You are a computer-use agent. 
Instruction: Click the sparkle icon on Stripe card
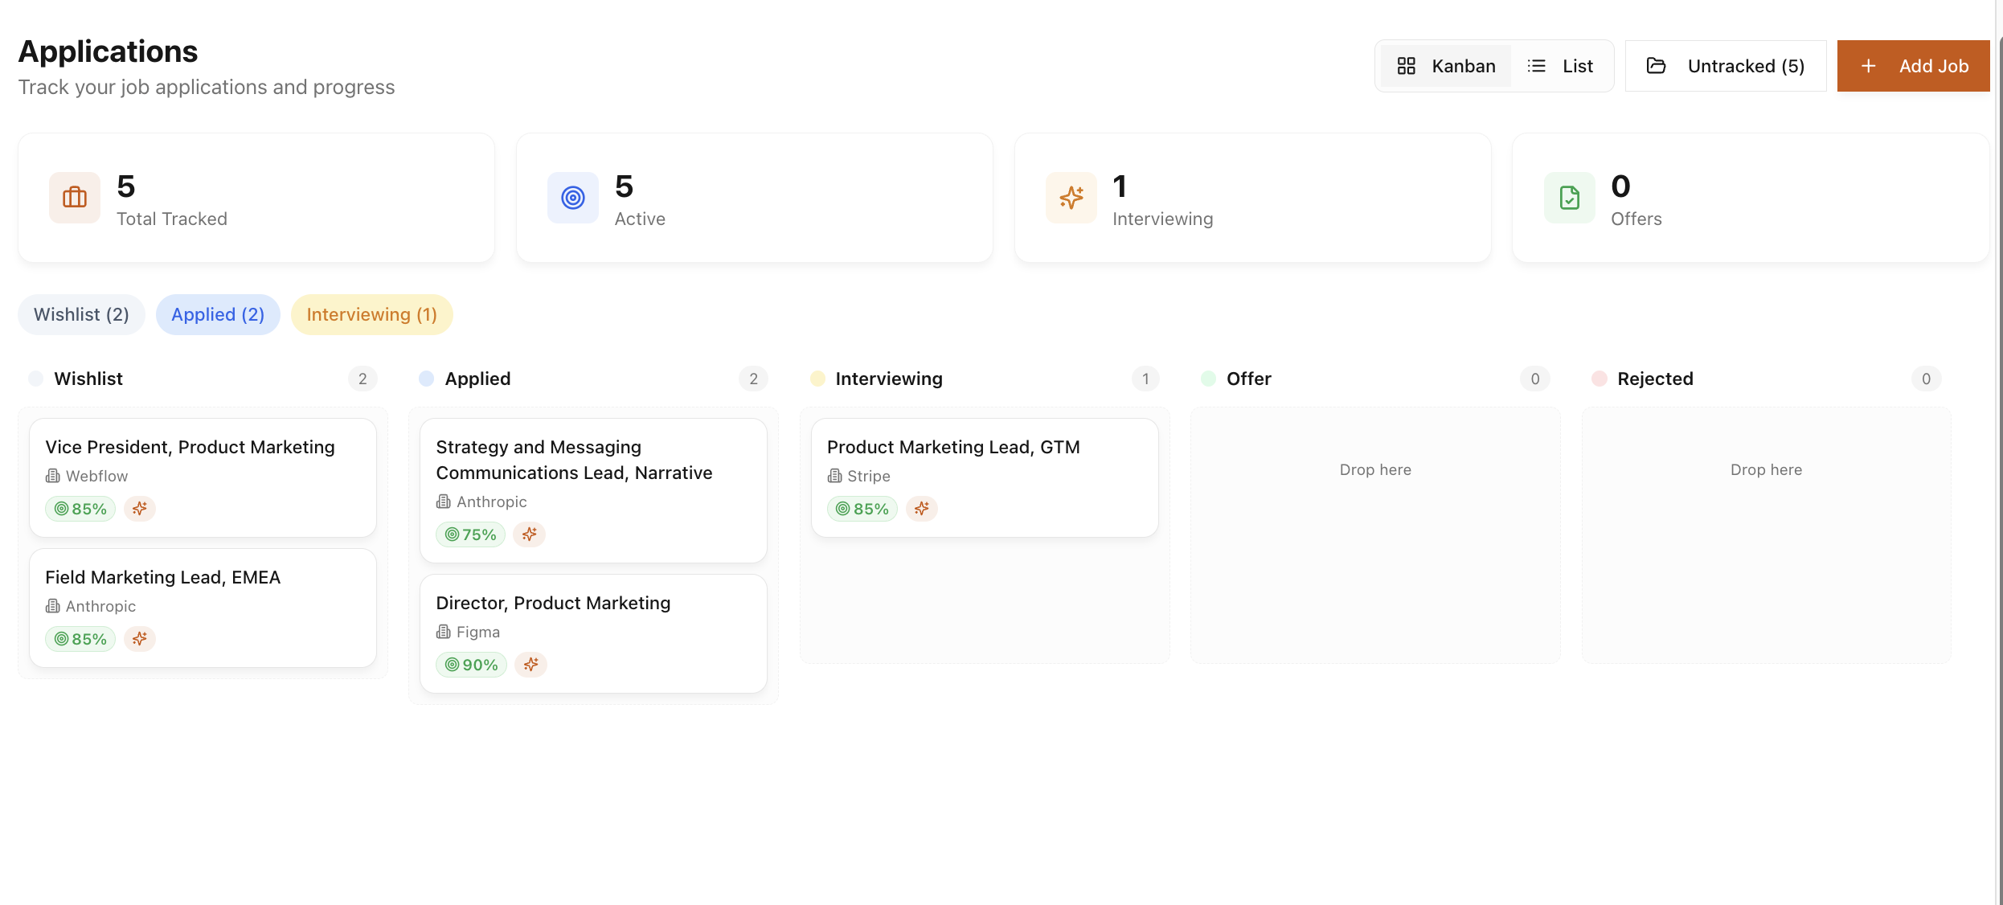922,509
